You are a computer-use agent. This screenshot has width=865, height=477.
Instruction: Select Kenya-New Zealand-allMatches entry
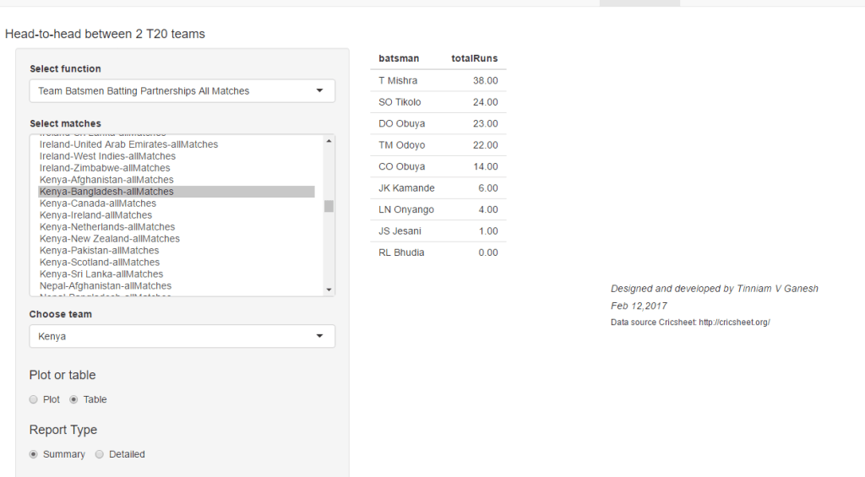[110, 239]
